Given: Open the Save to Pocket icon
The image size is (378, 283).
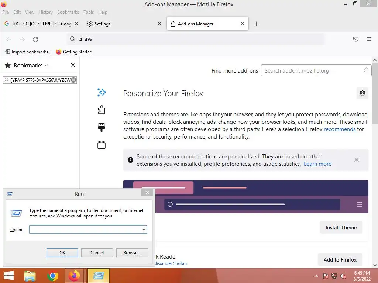Looking at the screenshot, I should coord(356,39).
